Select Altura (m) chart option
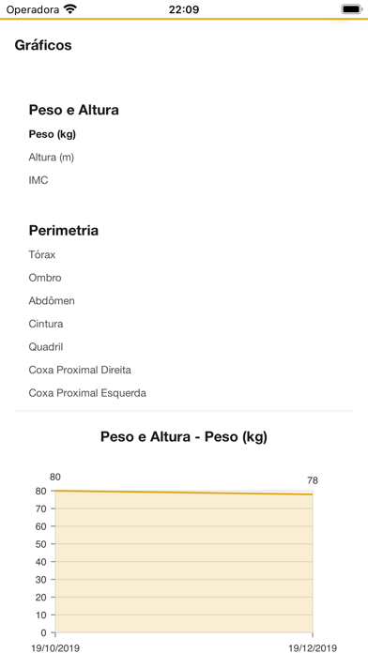This screenshot has height=653, width=368. [x=52, y=158]
